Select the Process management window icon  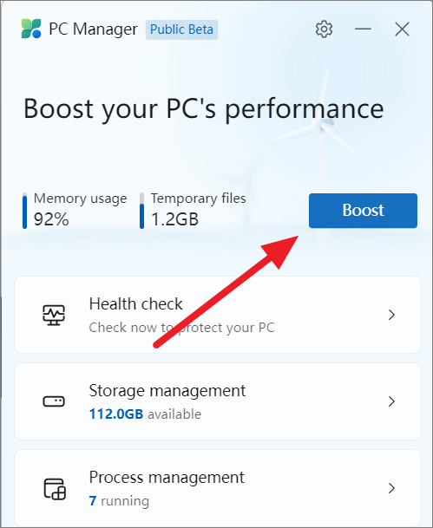click(x=55, y=489)
